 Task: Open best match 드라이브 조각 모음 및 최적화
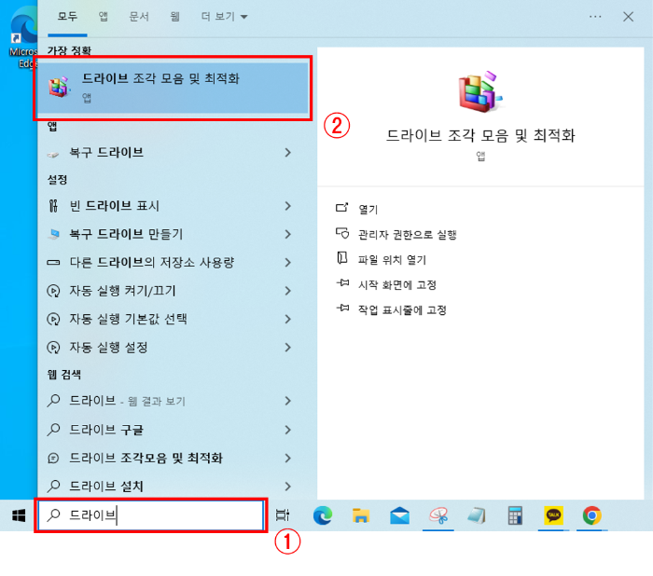coord(173,88)
